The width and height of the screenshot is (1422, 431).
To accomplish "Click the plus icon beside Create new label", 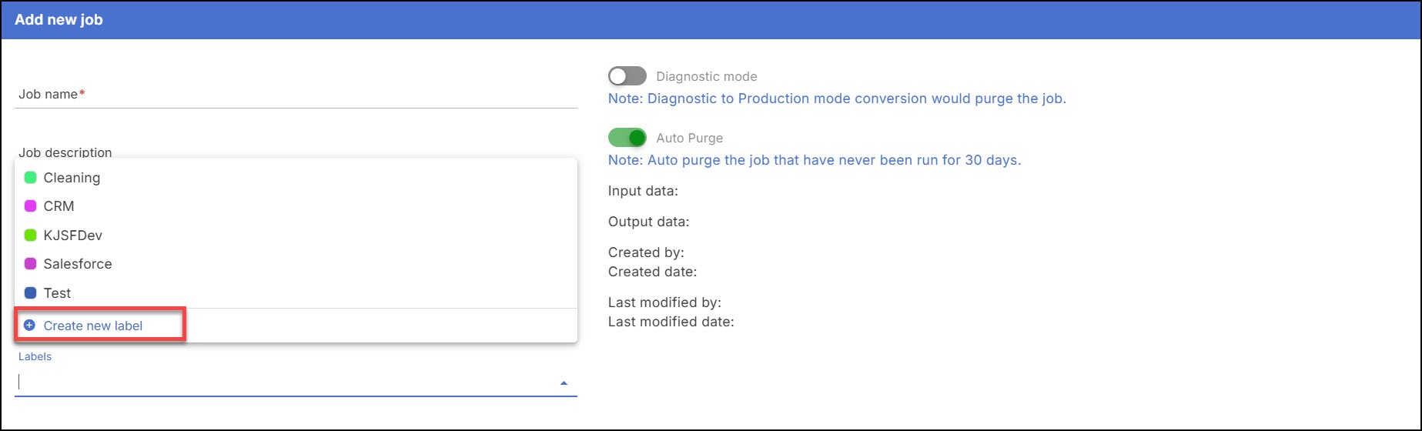I will [29, 326].
